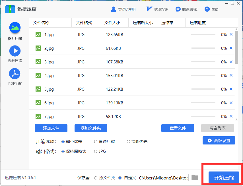Click 清空列表 to clear list
243x186 pixels.
point(217,128)
